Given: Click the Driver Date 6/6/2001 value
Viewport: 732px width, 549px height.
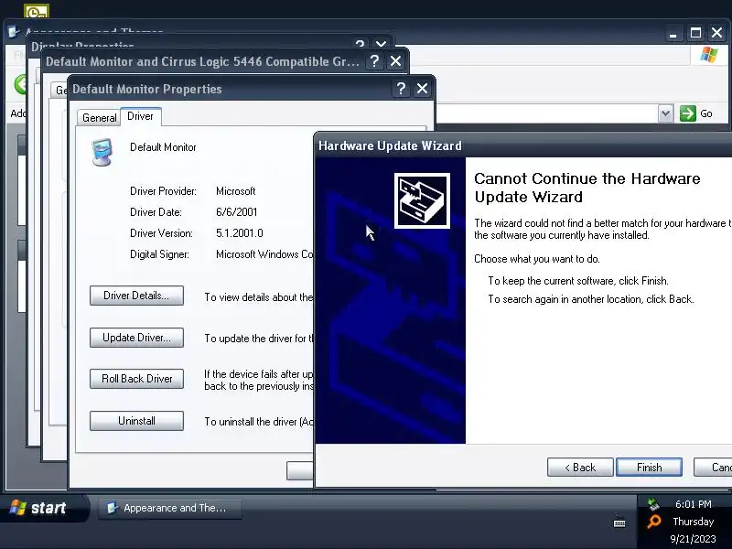Looking at the screenshot, I should [x=237, y=212].
